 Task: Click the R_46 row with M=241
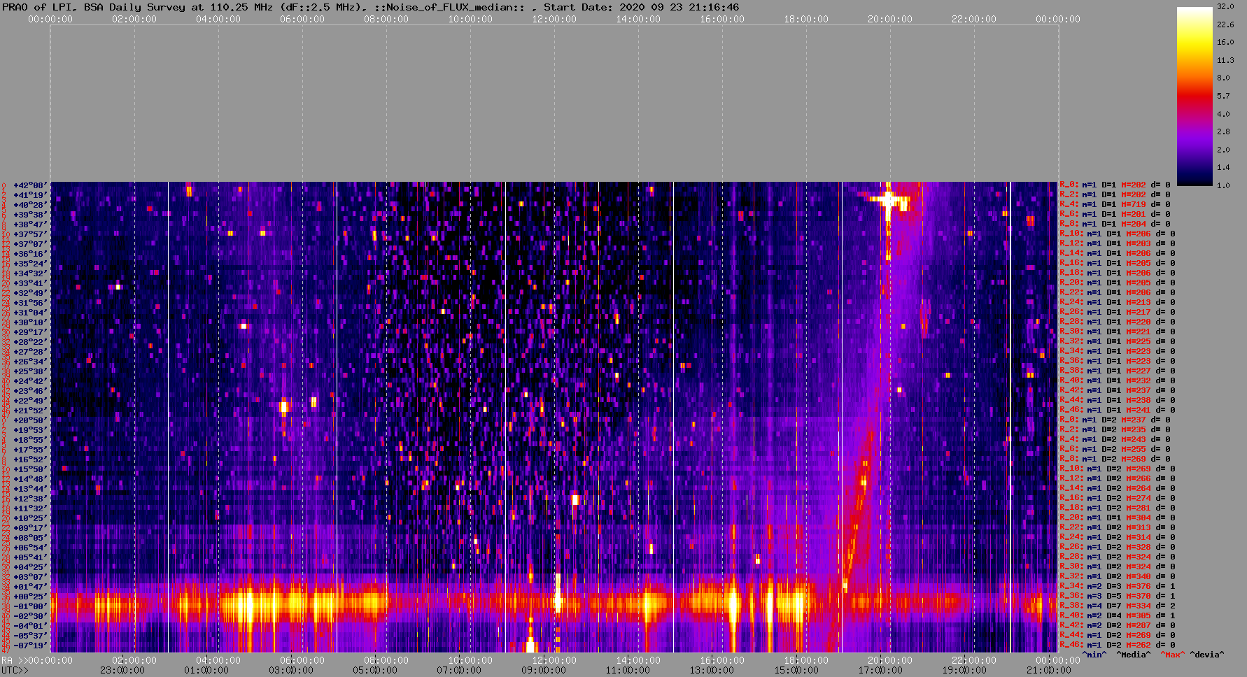tap(1118, 411)
